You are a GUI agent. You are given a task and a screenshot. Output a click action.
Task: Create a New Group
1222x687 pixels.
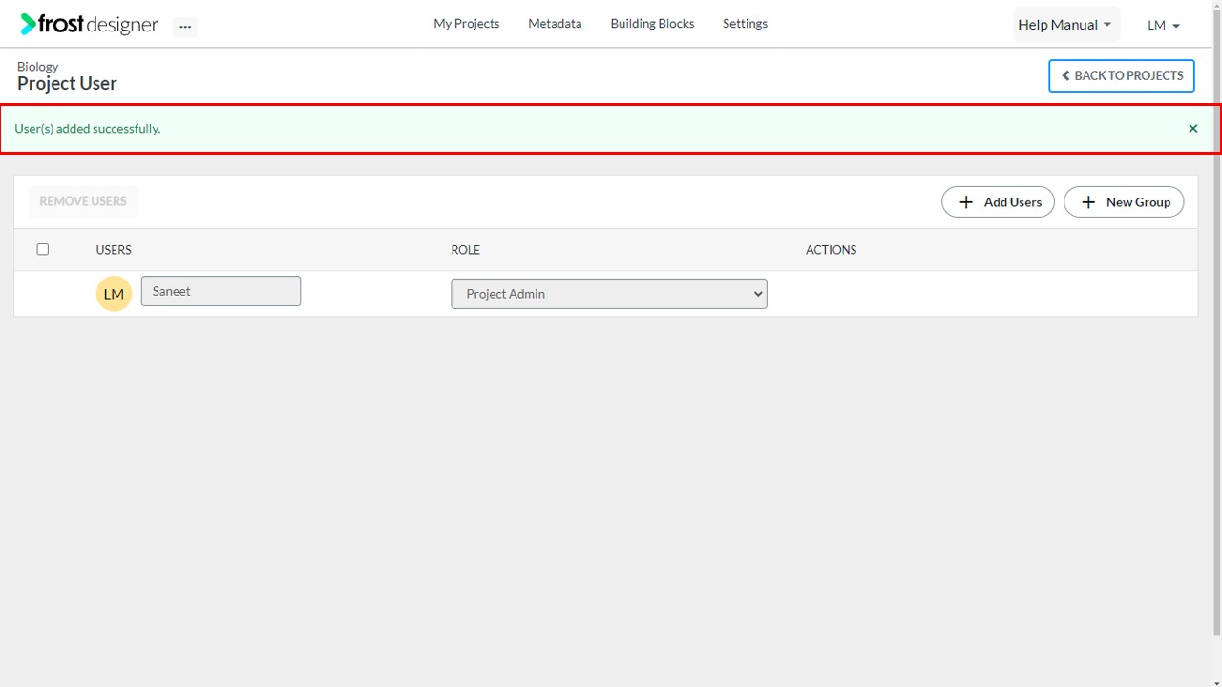tap(1124, 202)
